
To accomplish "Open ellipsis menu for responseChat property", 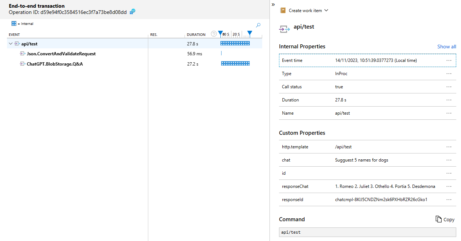I will pos(449,186).
